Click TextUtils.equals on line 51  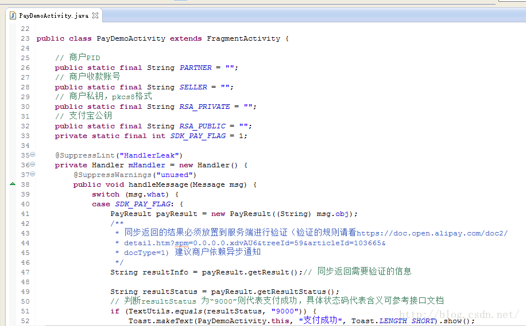(x=165, y=311)
